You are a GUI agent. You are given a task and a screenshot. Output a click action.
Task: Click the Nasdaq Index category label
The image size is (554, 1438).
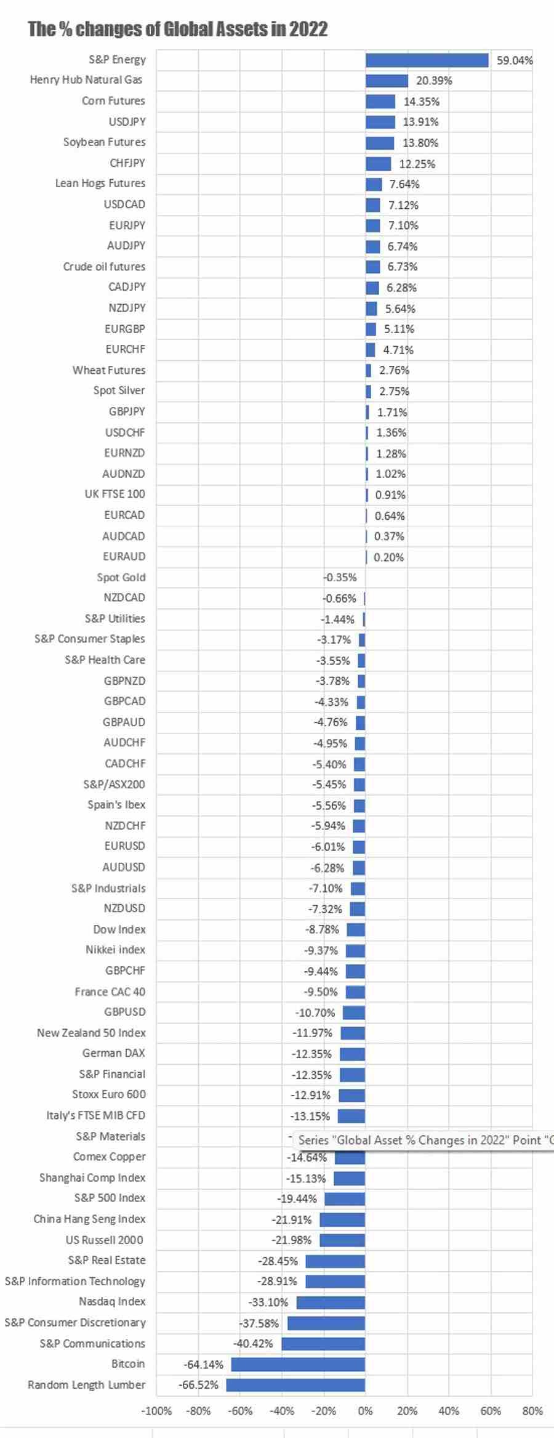112,1302
